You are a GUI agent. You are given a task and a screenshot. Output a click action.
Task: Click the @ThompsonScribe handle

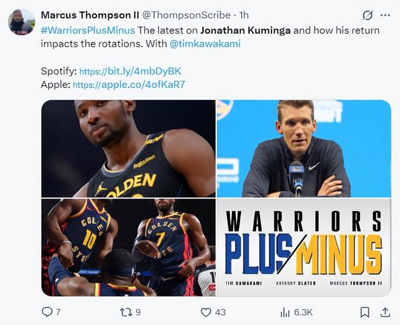186,15
